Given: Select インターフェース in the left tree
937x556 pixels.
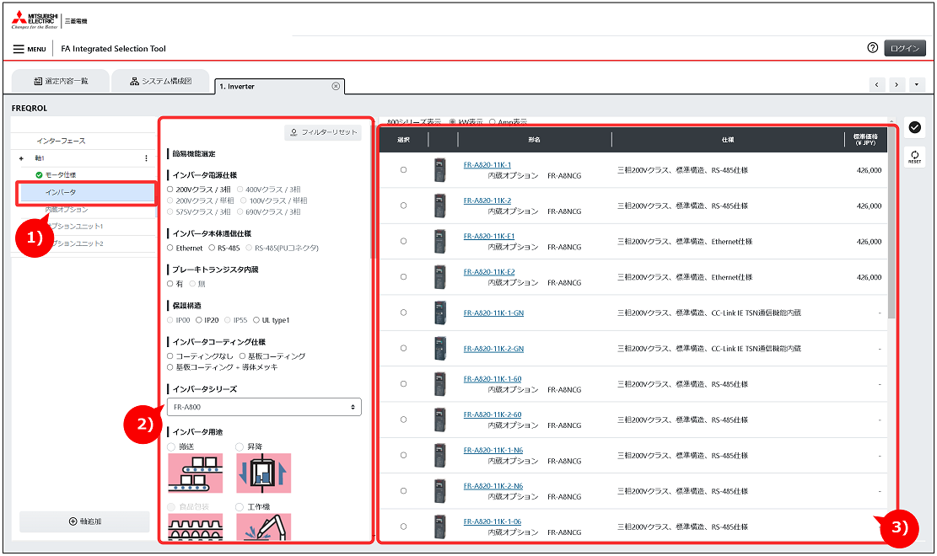Looking at the screenshot, I should (61, 141).
